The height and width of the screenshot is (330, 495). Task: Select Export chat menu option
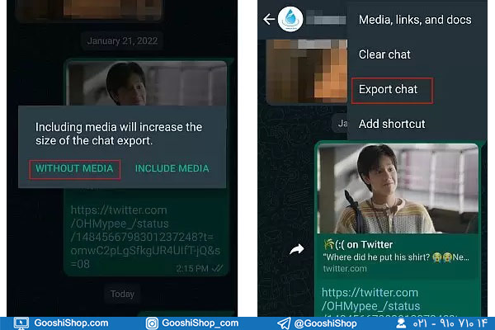click(x=388, y=89)
